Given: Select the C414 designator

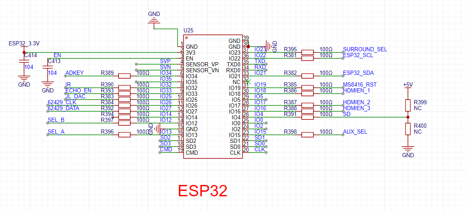Looking at the screenshot, I should [x=30, y=55].
